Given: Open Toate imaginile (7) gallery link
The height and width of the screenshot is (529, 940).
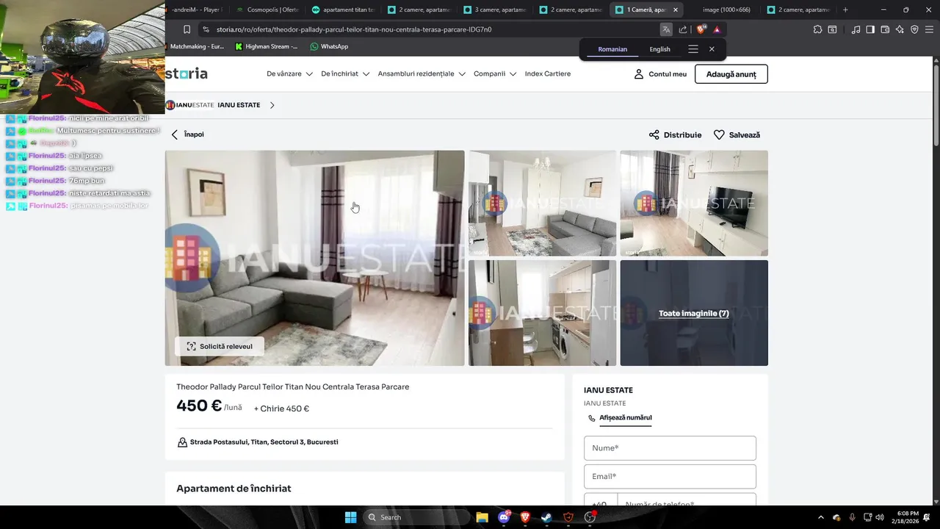Looking at the screenshot, I should coord(694,313).
